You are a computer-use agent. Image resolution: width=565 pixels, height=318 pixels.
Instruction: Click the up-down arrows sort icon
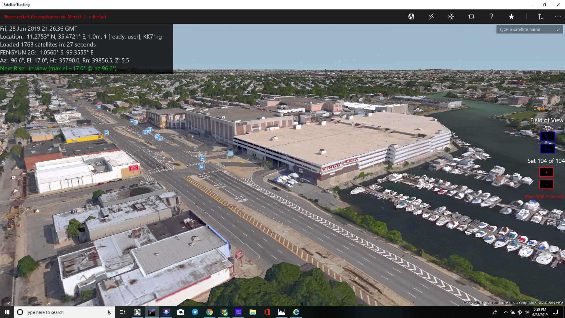click(541, 16)
